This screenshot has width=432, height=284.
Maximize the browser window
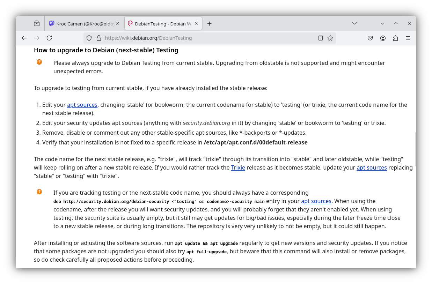[396, 23]
